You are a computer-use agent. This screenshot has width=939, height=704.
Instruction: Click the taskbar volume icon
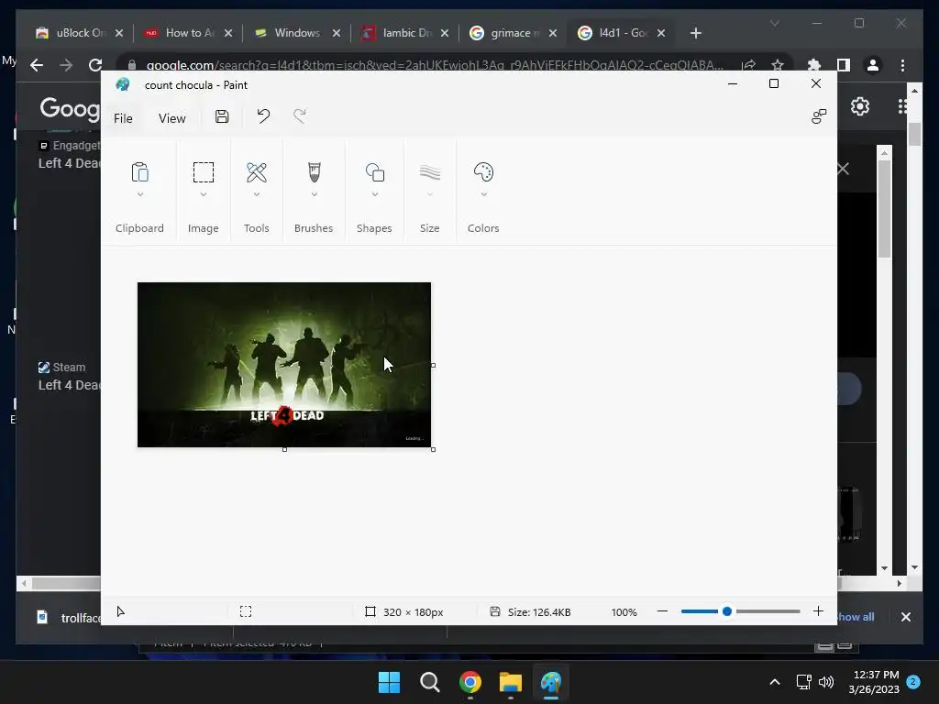tap(826, 682)
